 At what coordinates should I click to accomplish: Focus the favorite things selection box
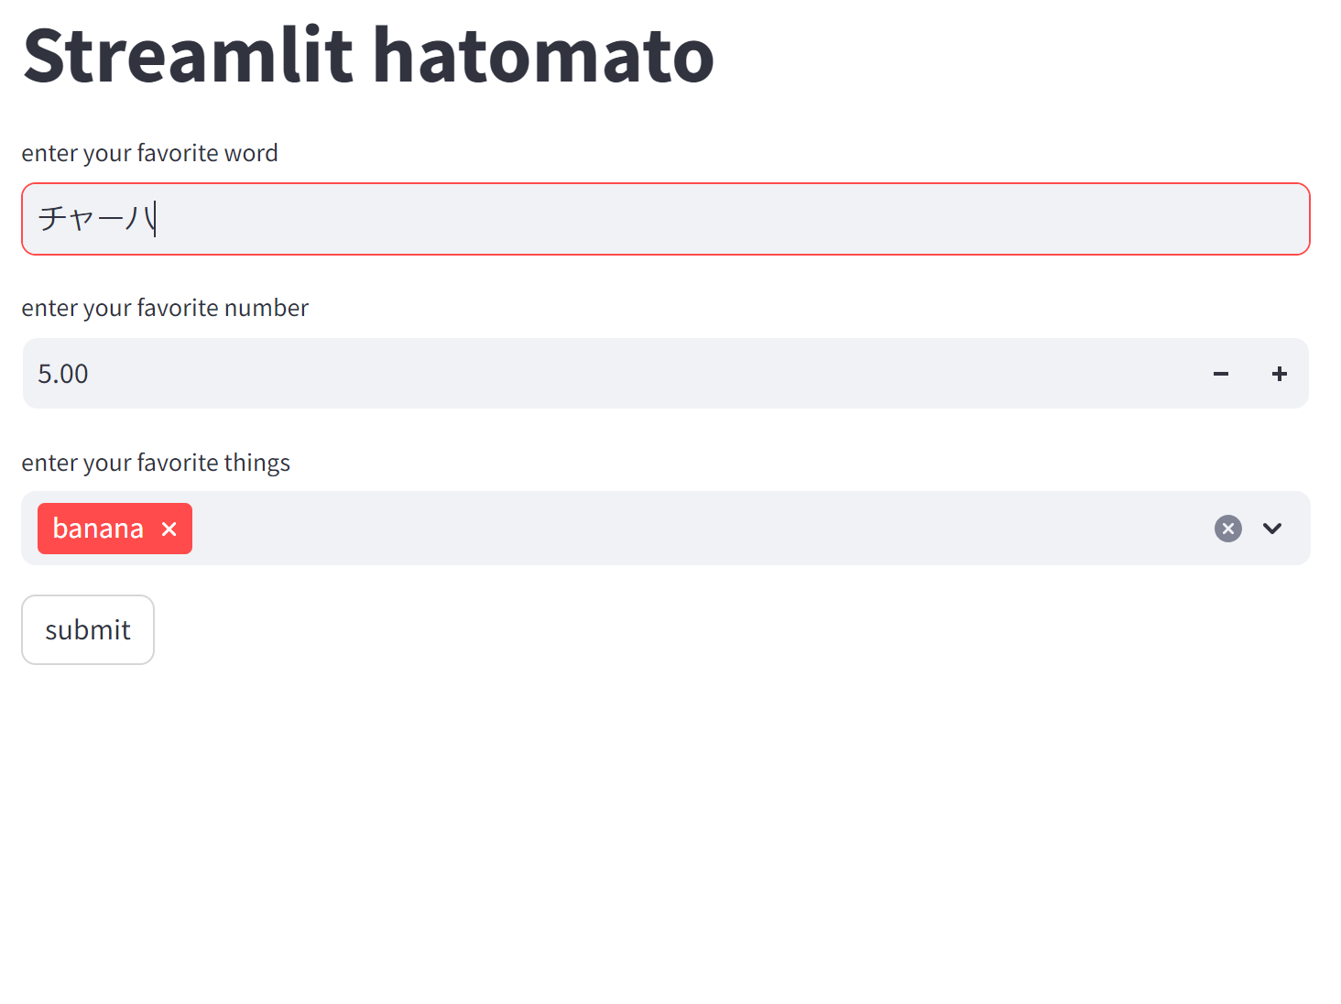[641, 529]
